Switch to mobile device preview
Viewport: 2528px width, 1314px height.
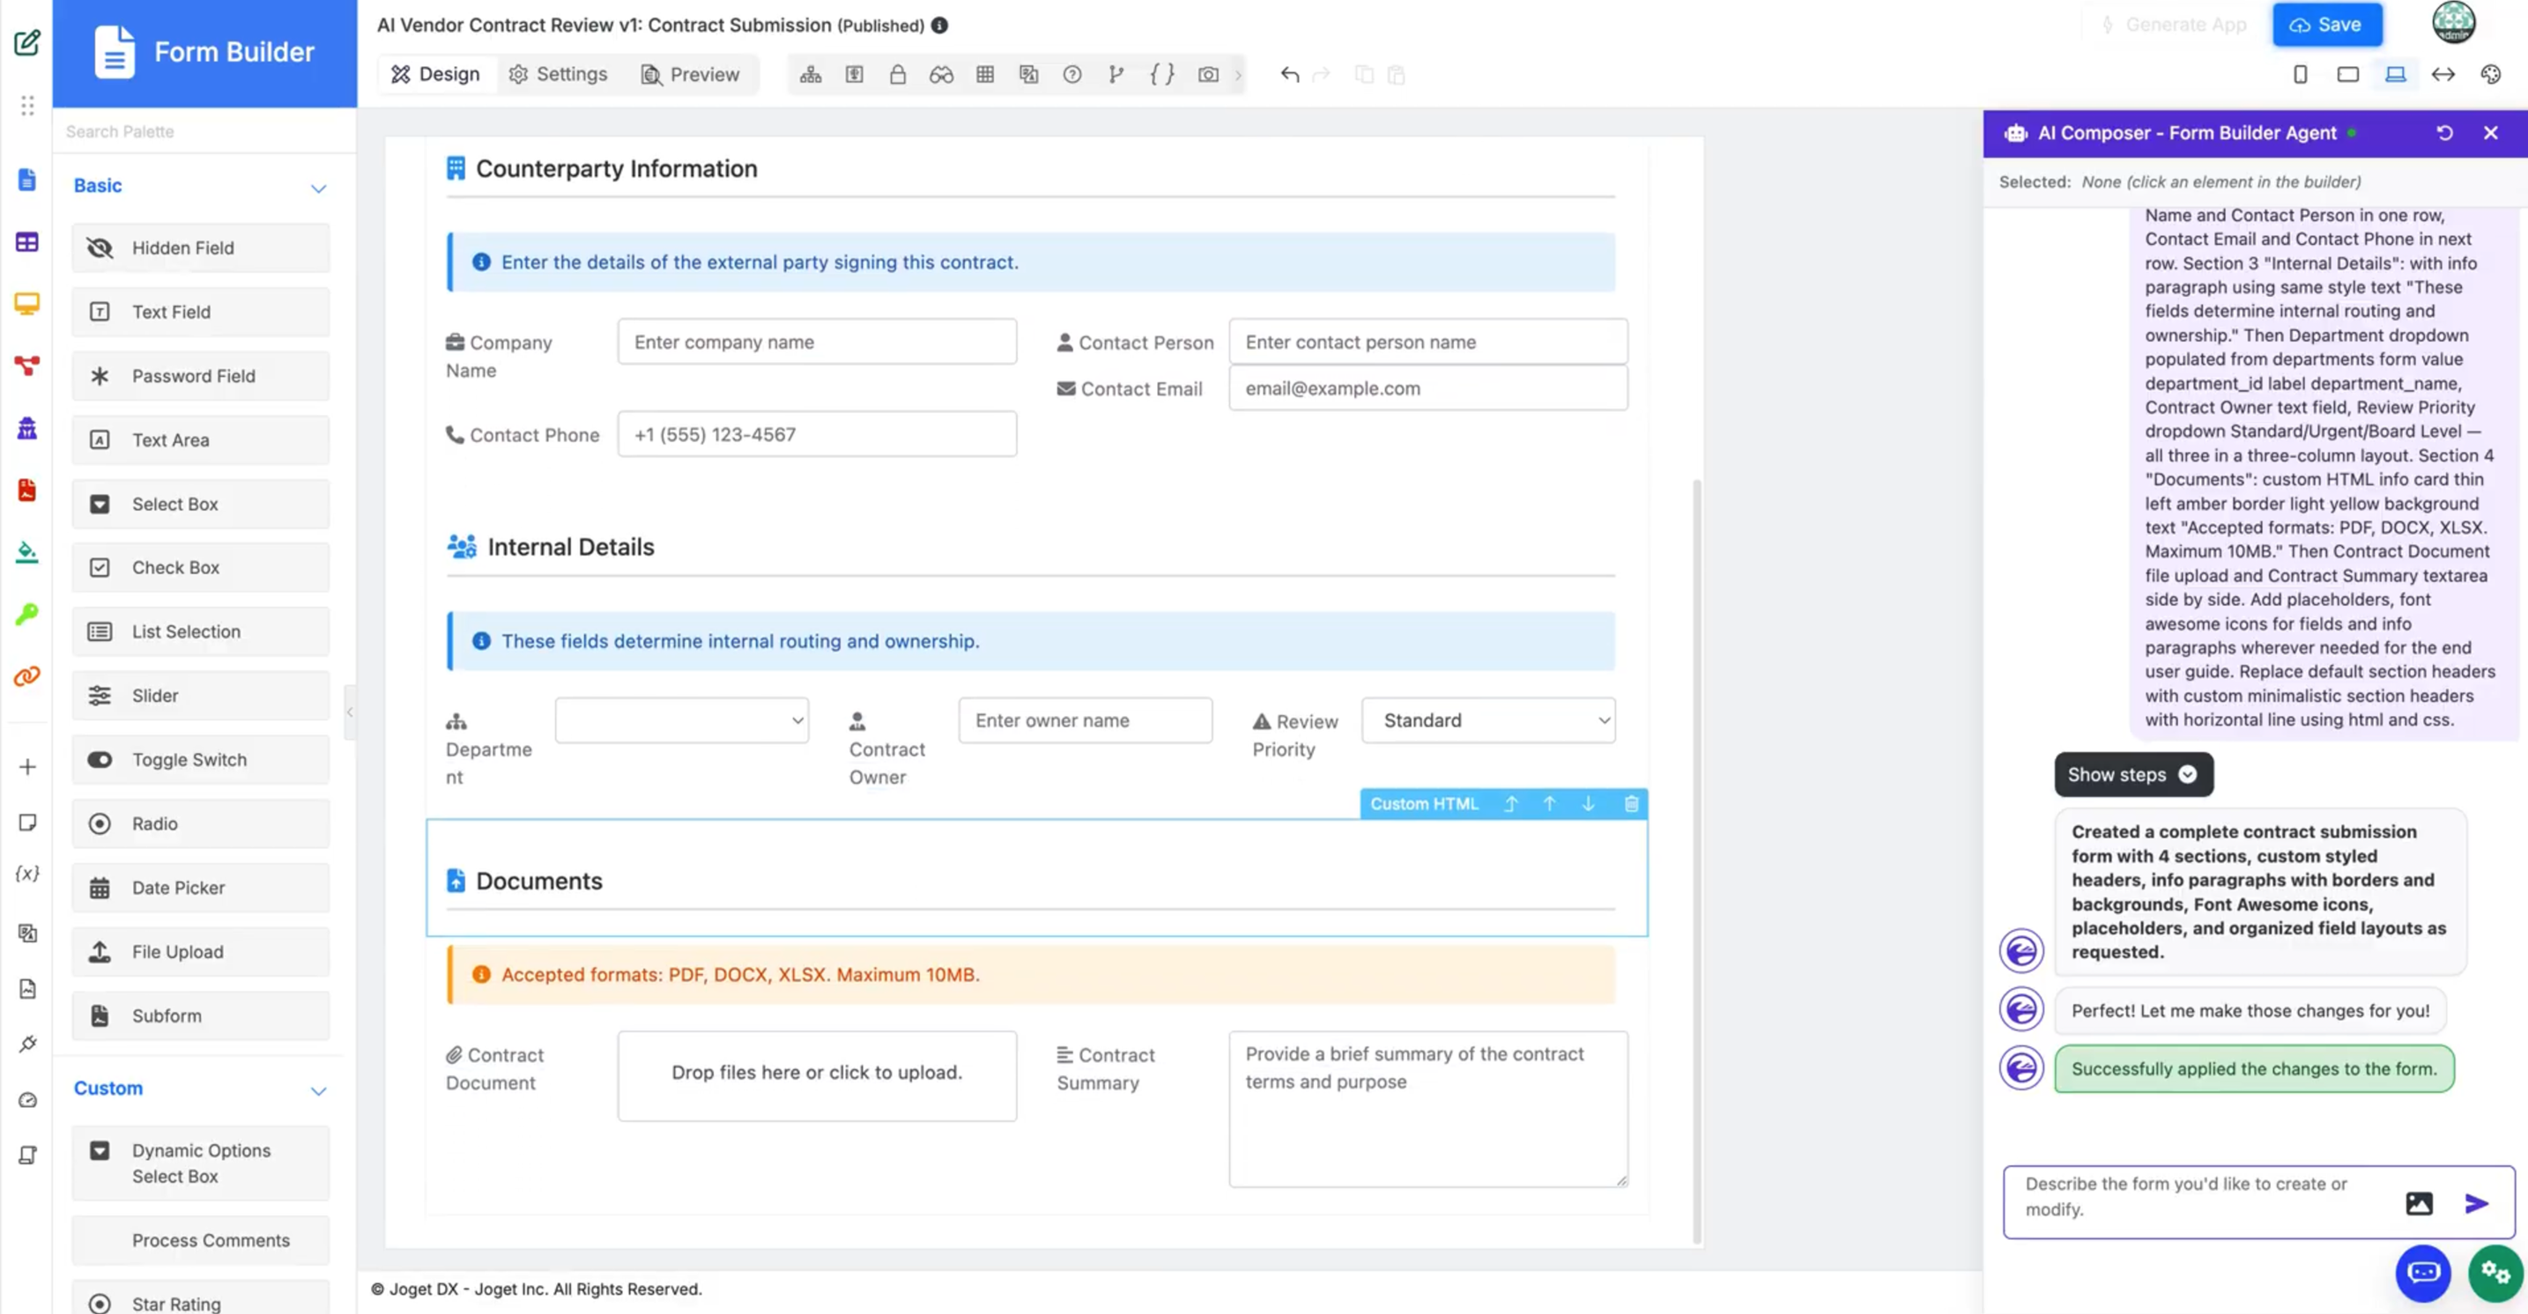click(x=2301, y=75)
